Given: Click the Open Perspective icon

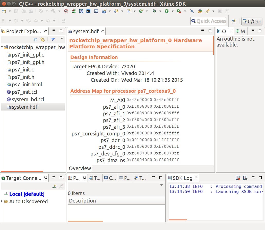Looking at the screenshot, I should (234, 21).
